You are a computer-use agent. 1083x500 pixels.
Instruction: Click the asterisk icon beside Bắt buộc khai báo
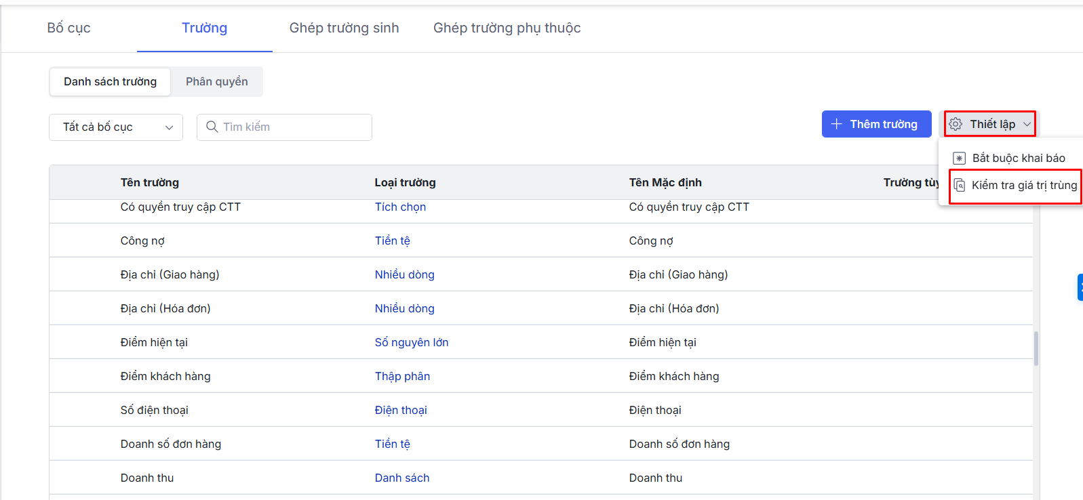point(959,159)
